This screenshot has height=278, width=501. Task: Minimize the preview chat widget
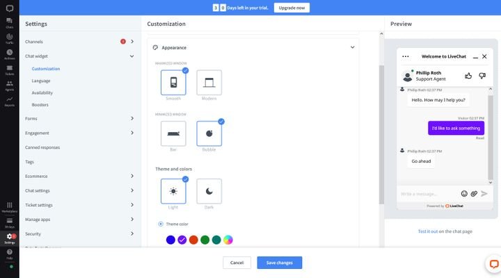coord(475,57)
